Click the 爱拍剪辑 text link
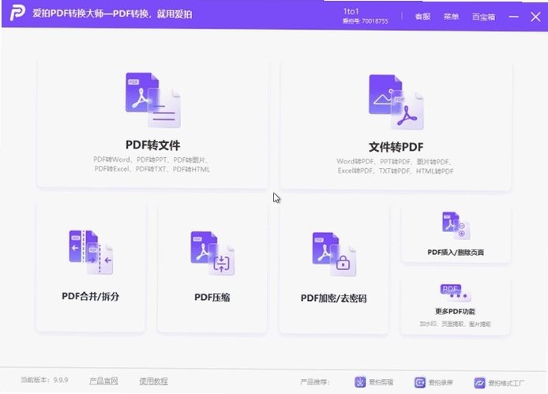The image size is (548, 394). click(381, 382)
